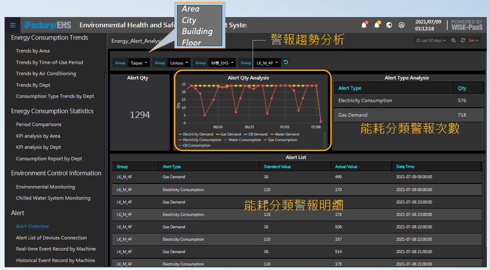This screenshot has height=270, width=490.
Task: Open the hamburger menu in the header
Action: (x=12, y=25)
